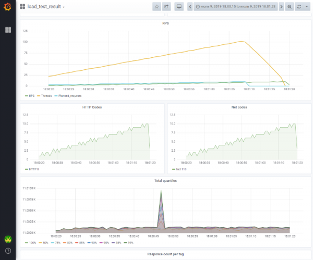Viewport: 313px width, 260px height.
Task: Star the load_test_result dashboard
Action: coord(156,7)
